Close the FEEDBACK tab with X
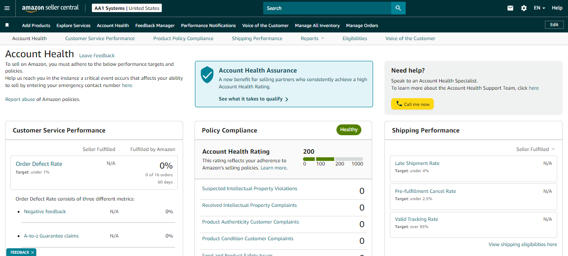The height and width of the screenshot is (256, 568). coord(33,252)
